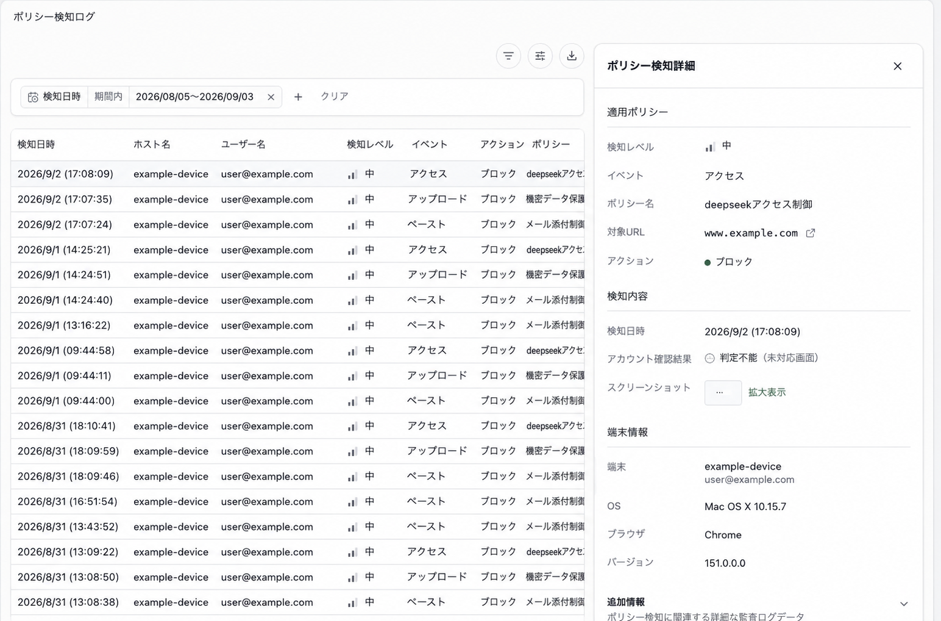Open the 検知日時 calendar filter chip
This screenshot has width=941, height=621.
(x=54, y=97)
